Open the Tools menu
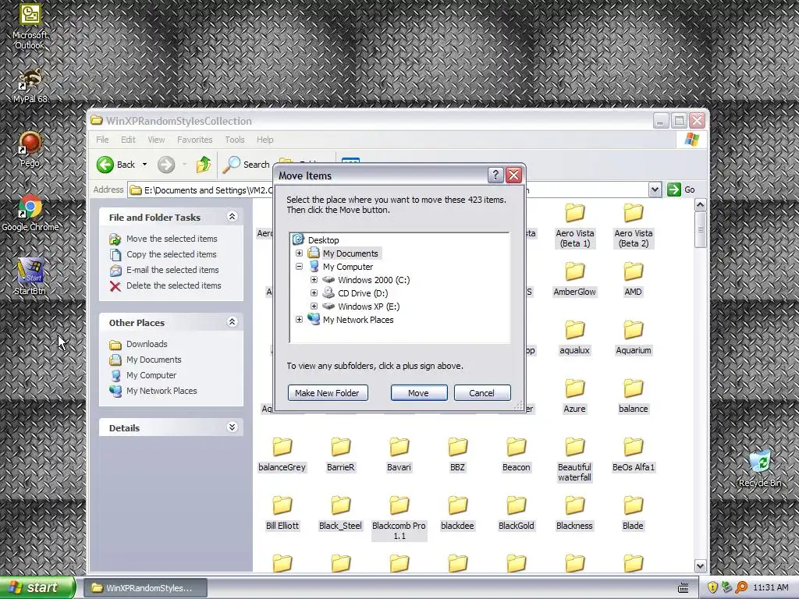 coord(235,140)
